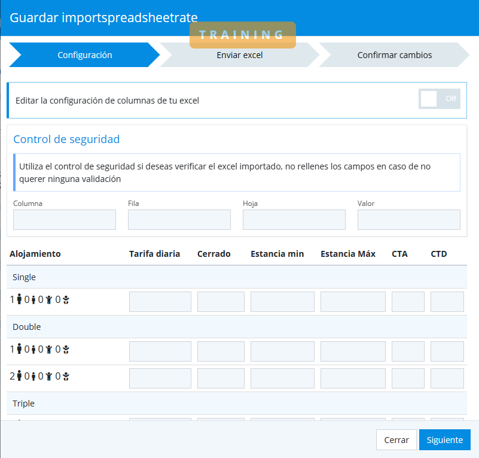This screenshot has height=458, width=479.
Task: Click the baby icon in Double 2-adult row
Action: point(66,377)
